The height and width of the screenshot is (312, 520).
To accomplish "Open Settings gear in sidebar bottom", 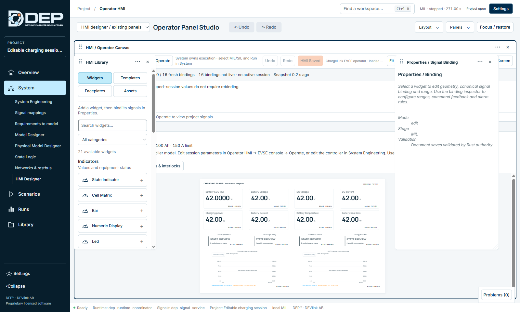I will pos(18,274).
